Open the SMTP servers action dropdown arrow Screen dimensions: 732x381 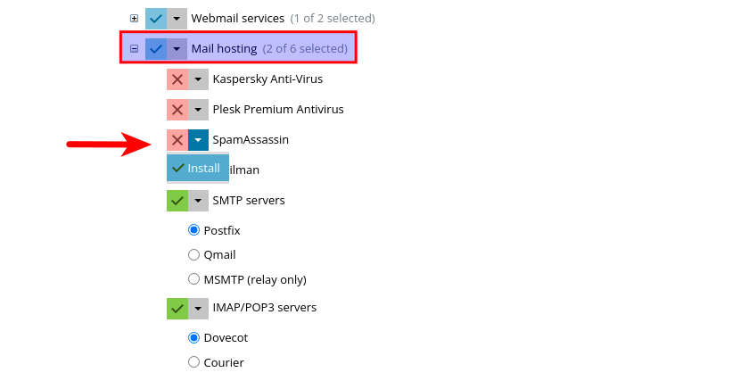tap(198, 201)
